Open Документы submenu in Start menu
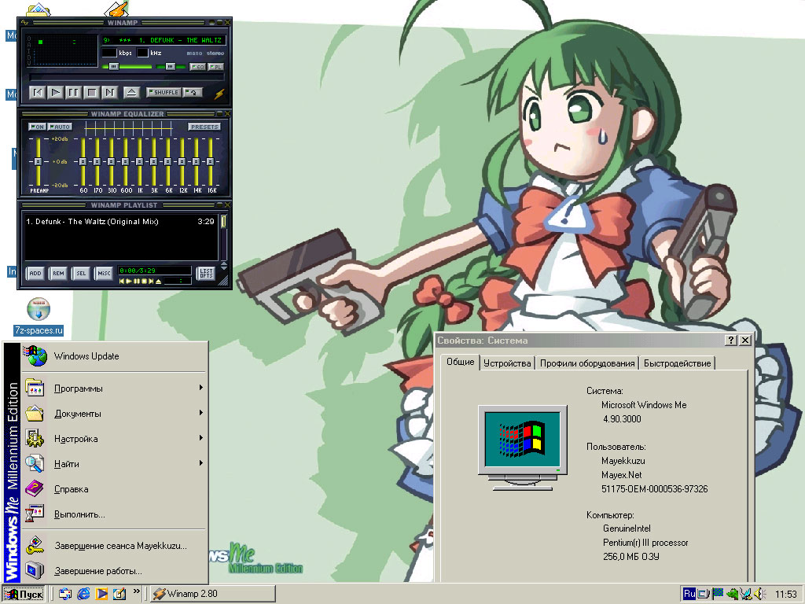 tap(114, 414)
